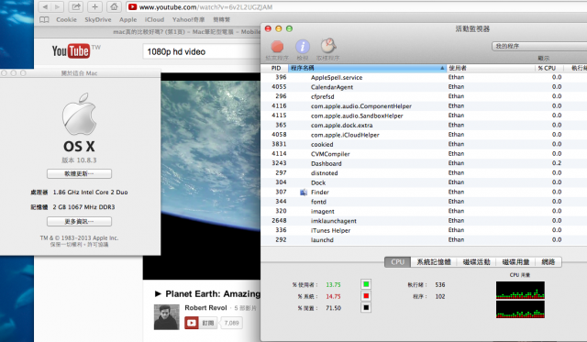
Task: Select the cfprefsd process row
Action: tap(424, 96)
